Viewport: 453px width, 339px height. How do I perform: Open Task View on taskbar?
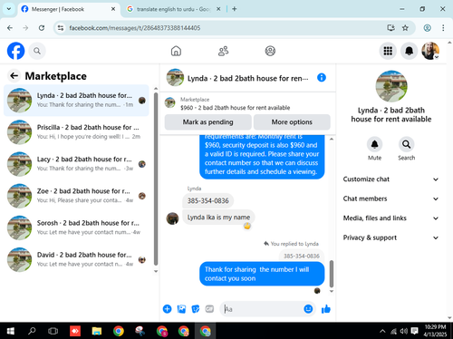pyautogui.click(x=53, y=331)
